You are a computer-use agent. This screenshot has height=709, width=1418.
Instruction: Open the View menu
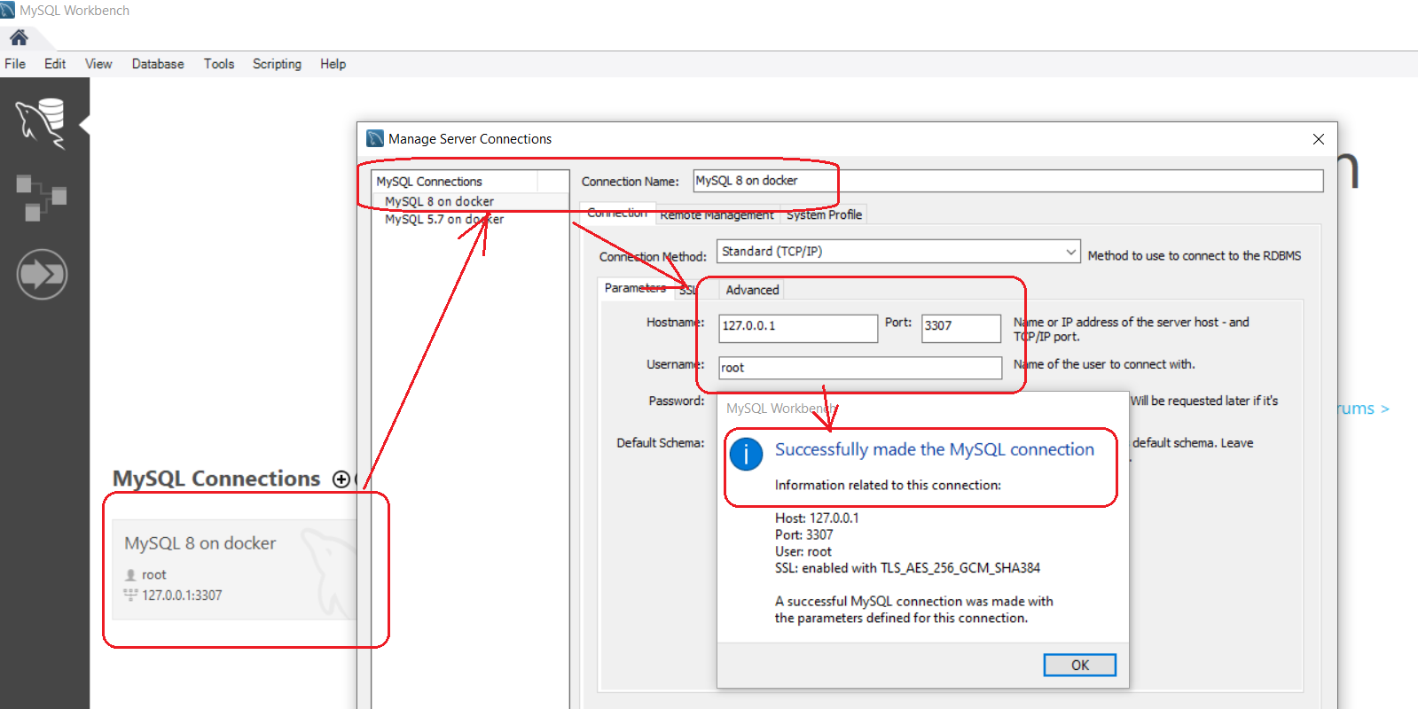pyautogui.click(x=98, y=64)
